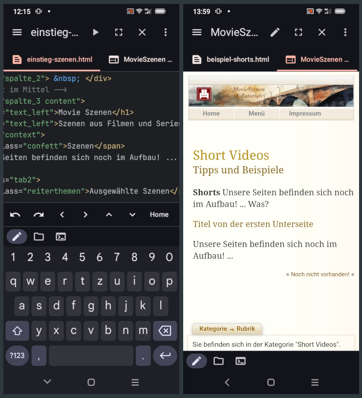Screen dimensions: 362x398
Task: Open recent apps on right phone
Action: pos(315,382)
